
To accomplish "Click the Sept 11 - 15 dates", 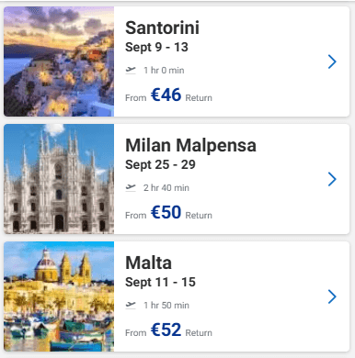I will coord(160,283).
